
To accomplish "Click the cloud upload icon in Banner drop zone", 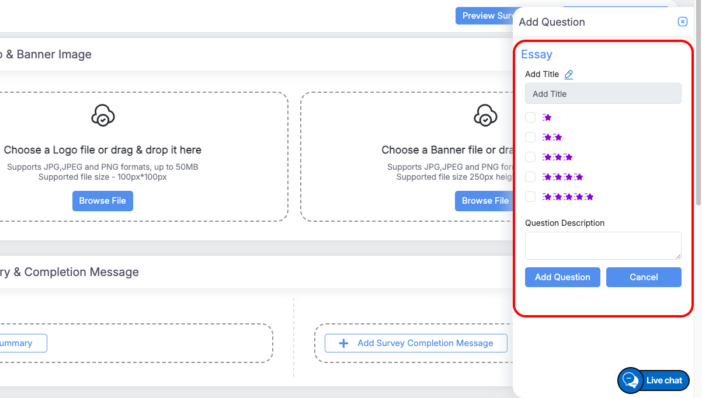I will (485, 116).
